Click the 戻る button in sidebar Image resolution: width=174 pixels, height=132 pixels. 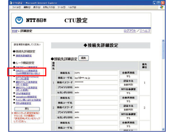(x=27, y=109)
